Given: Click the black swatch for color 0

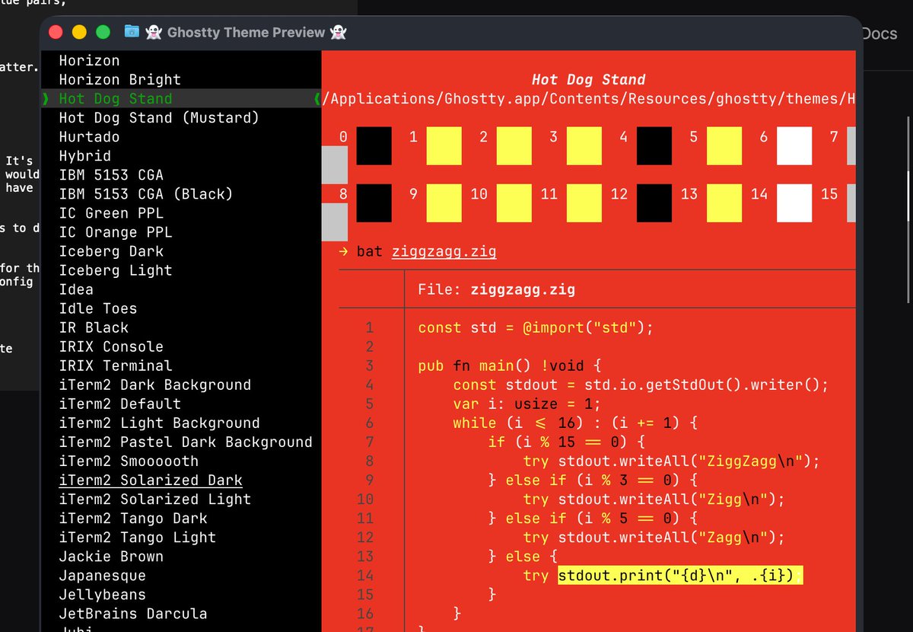Looking at the screenshot, I should click(374, 146).
